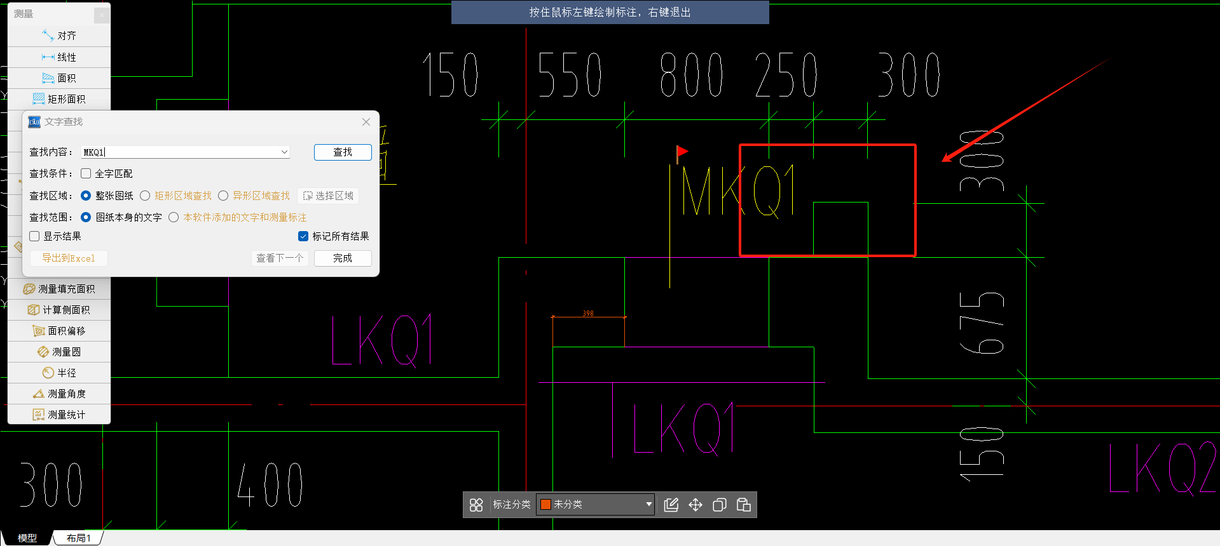Select 图纸本身的文字 radio option
This screenshot has width=1220, height=546.
coord(86,217)
